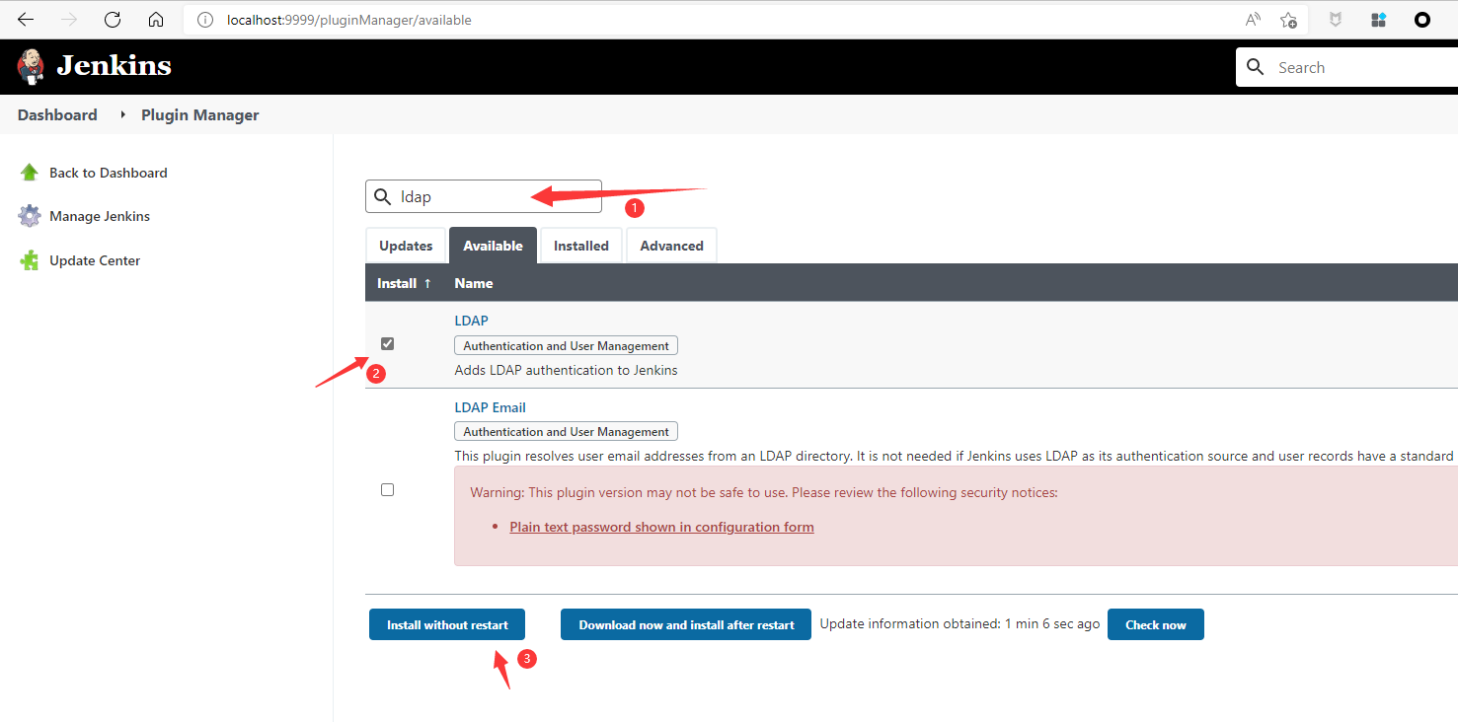Click the LDAP Authentication and User Management tag

pyautogui.click(x=566, y=345)
